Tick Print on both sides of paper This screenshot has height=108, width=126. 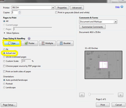(4, 71)
